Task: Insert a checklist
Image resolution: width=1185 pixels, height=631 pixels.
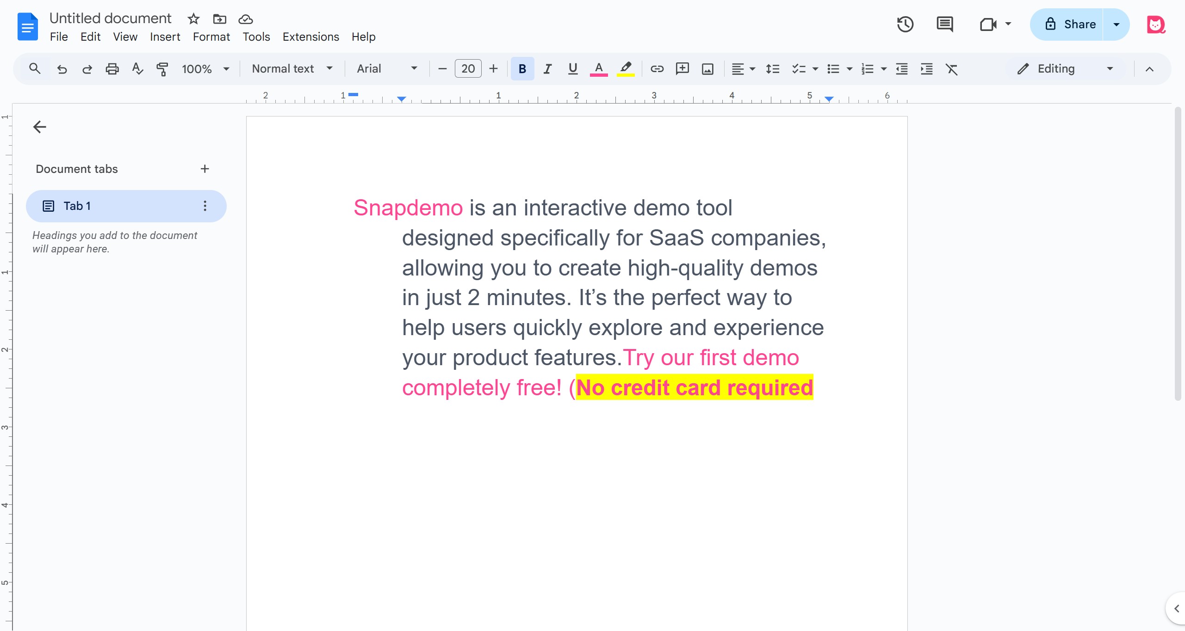Action: 799,69
